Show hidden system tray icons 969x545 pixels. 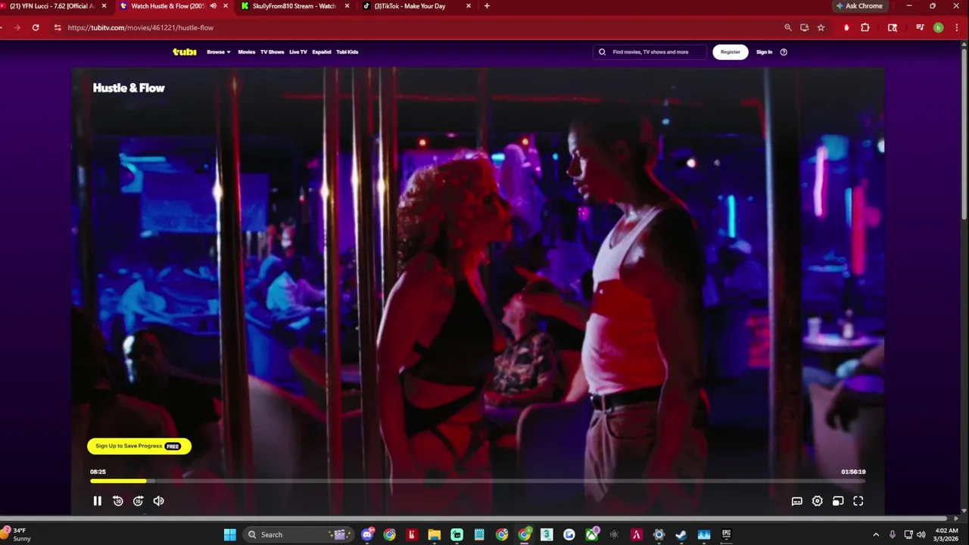click(x=876, y=534)
